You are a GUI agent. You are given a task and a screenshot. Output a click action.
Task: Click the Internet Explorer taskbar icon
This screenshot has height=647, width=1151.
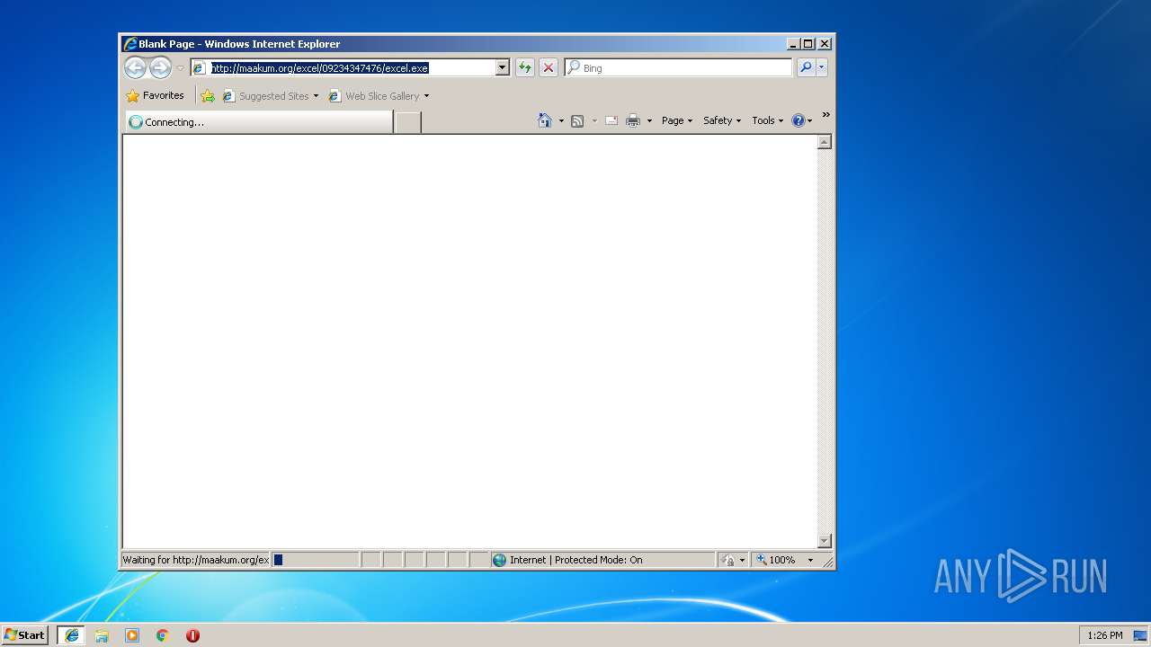pyautogui.click(x=71, y=635)
